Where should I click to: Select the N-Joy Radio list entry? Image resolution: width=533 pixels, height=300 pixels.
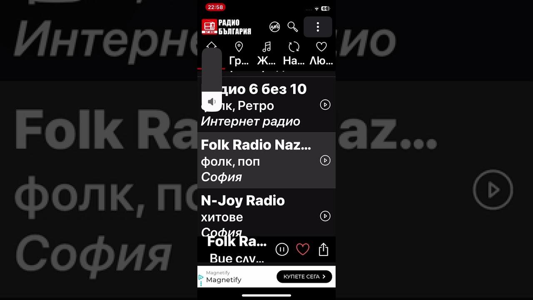pos(266,216)
